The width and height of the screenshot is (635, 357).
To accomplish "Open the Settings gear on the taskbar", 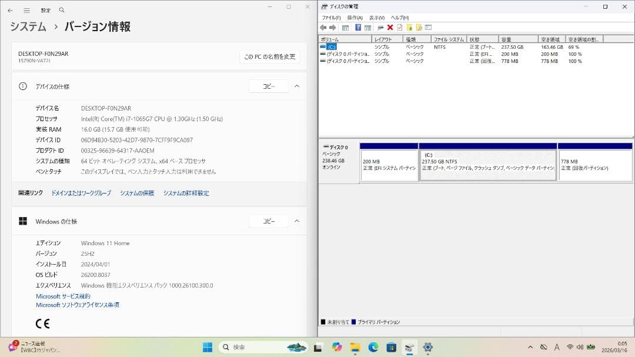I will pos(427,347).
